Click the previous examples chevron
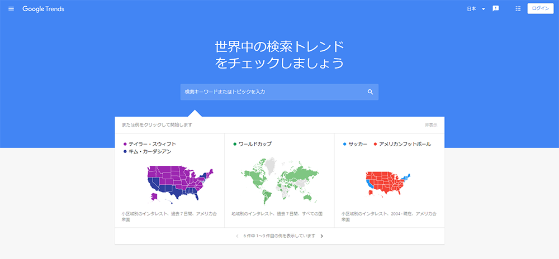The image size is (559, 259). pos(237,236)
